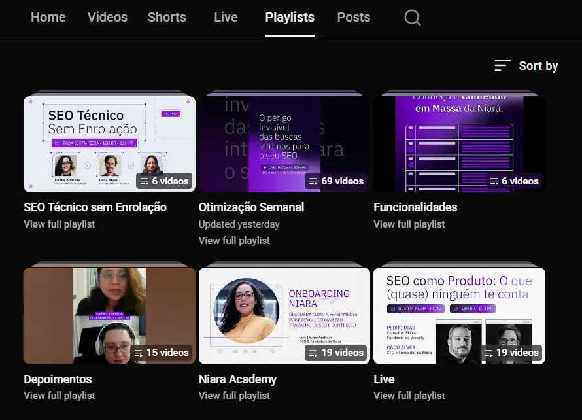Viewport: 582px width, 420px height.
Task: View full playlist for Niara Academy
Action: 234,396
